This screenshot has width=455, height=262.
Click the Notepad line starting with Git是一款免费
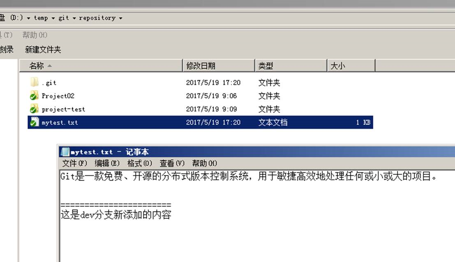click(x=249, y=176)
